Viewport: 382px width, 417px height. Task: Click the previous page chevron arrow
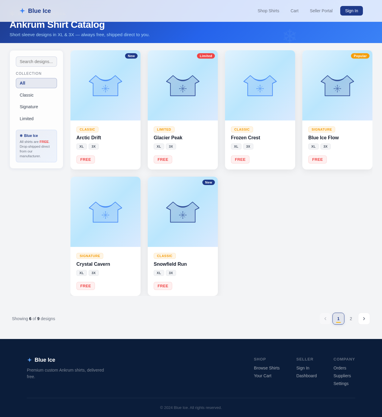pyautogui.click(x=325, y=319)
